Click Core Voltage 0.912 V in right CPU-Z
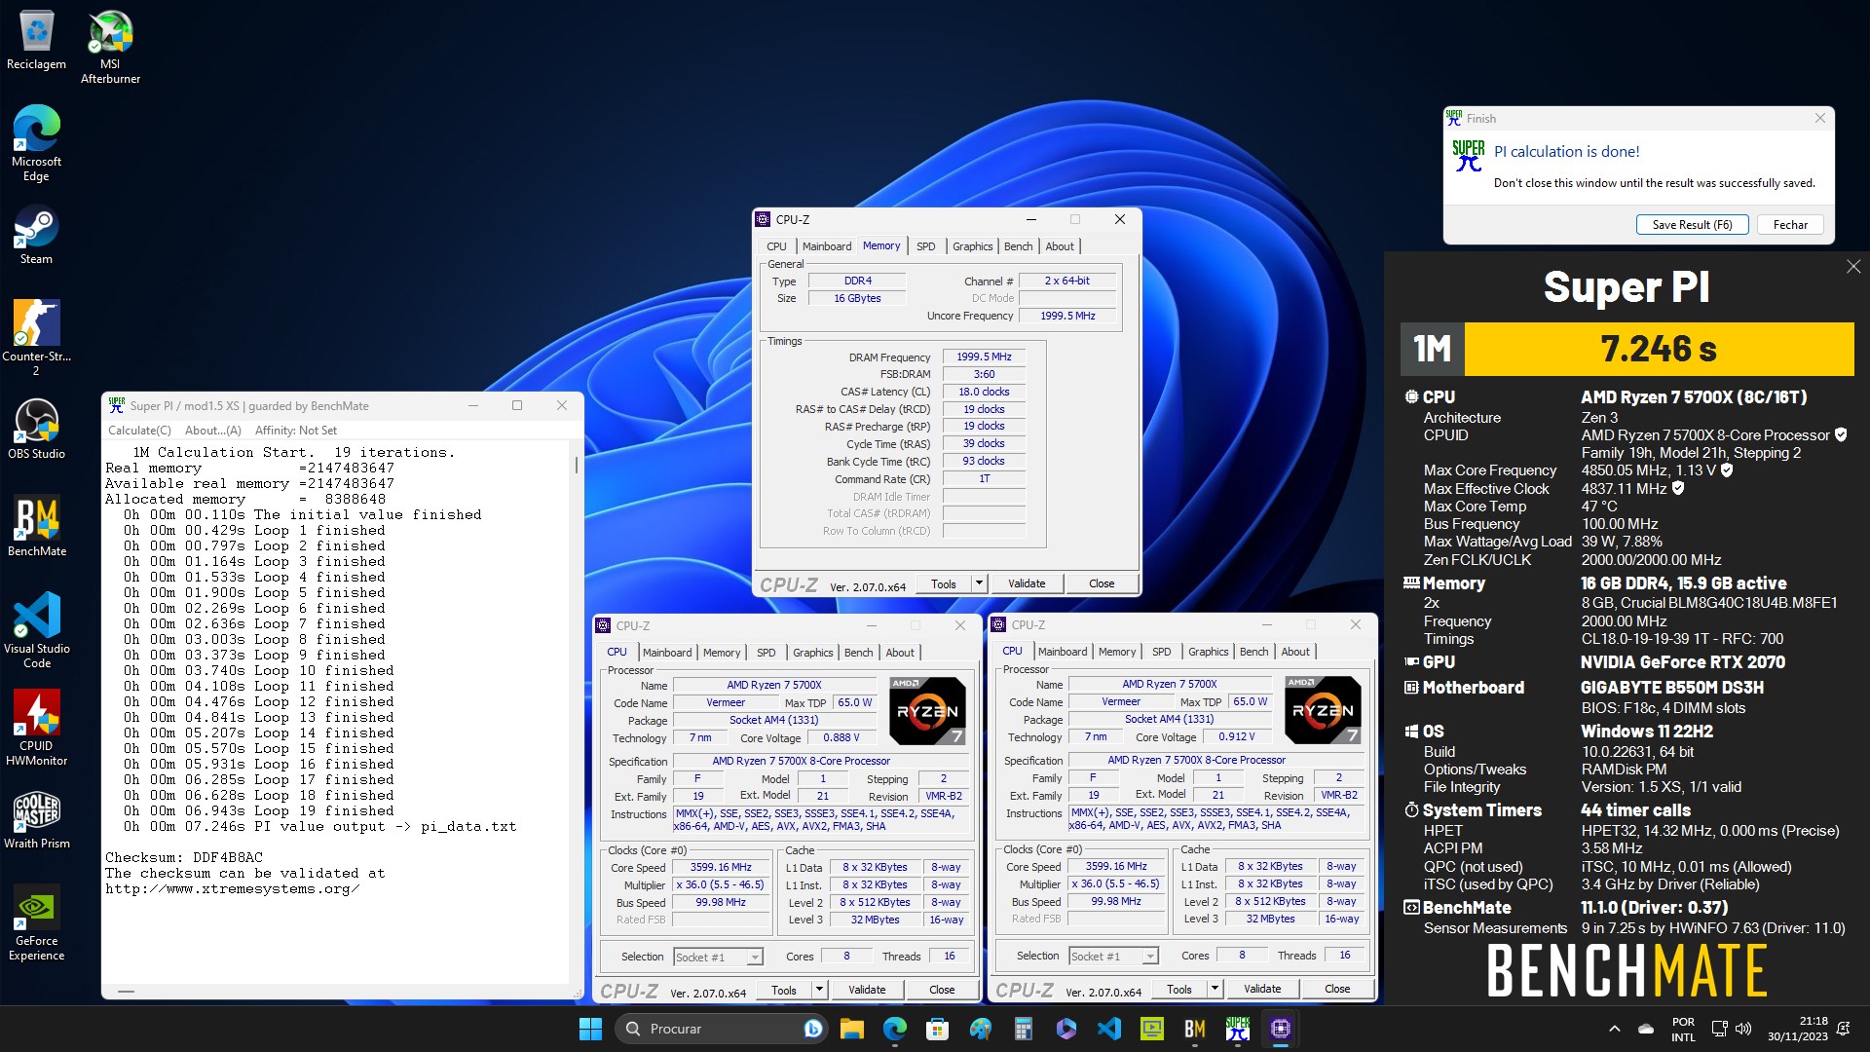The height and width of the screenshot is (1052, 1870). 1237,737
